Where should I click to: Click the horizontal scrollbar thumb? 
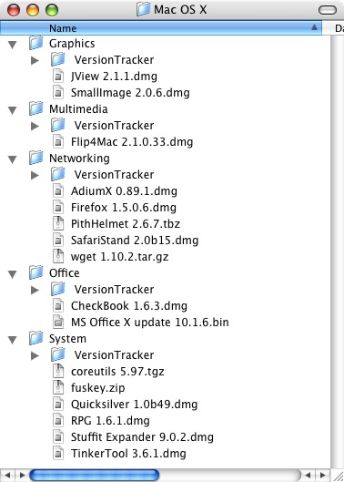pos(95,476)
